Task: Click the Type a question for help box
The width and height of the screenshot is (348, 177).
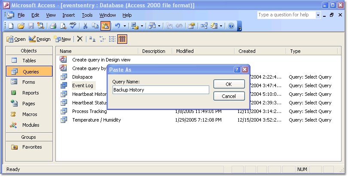Action: coord(287,15)
